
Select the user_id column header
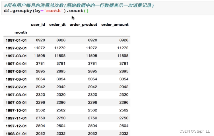(x=38, y=25)
